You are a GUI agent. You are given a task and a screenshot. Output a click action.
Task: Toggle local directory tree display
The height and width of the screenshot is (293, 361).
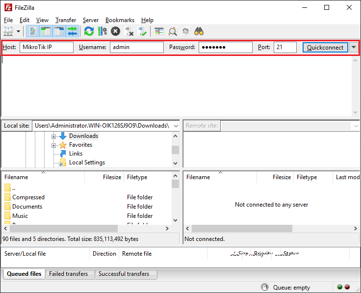point(46,31)
